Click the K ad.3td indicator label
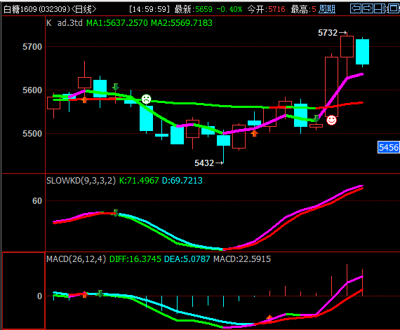 pyautogui.click(x=65, y=23)
